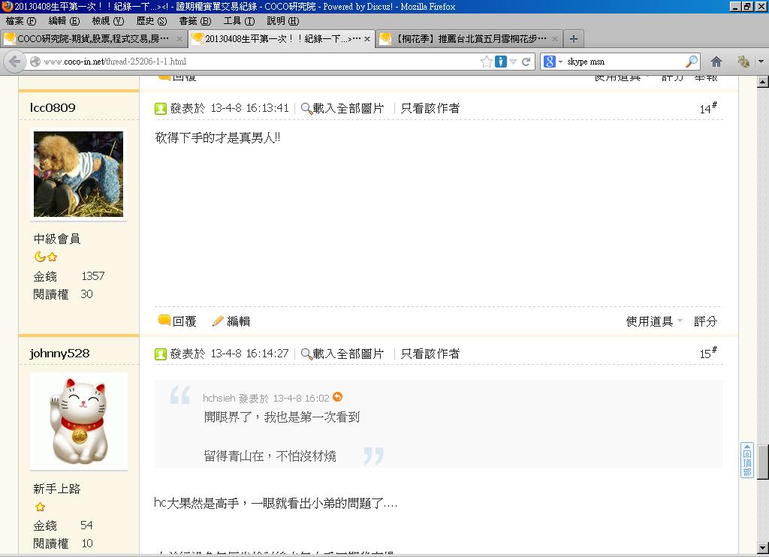
Task: Open the address bar history dropdown arrow
Action: pos(513,62)
